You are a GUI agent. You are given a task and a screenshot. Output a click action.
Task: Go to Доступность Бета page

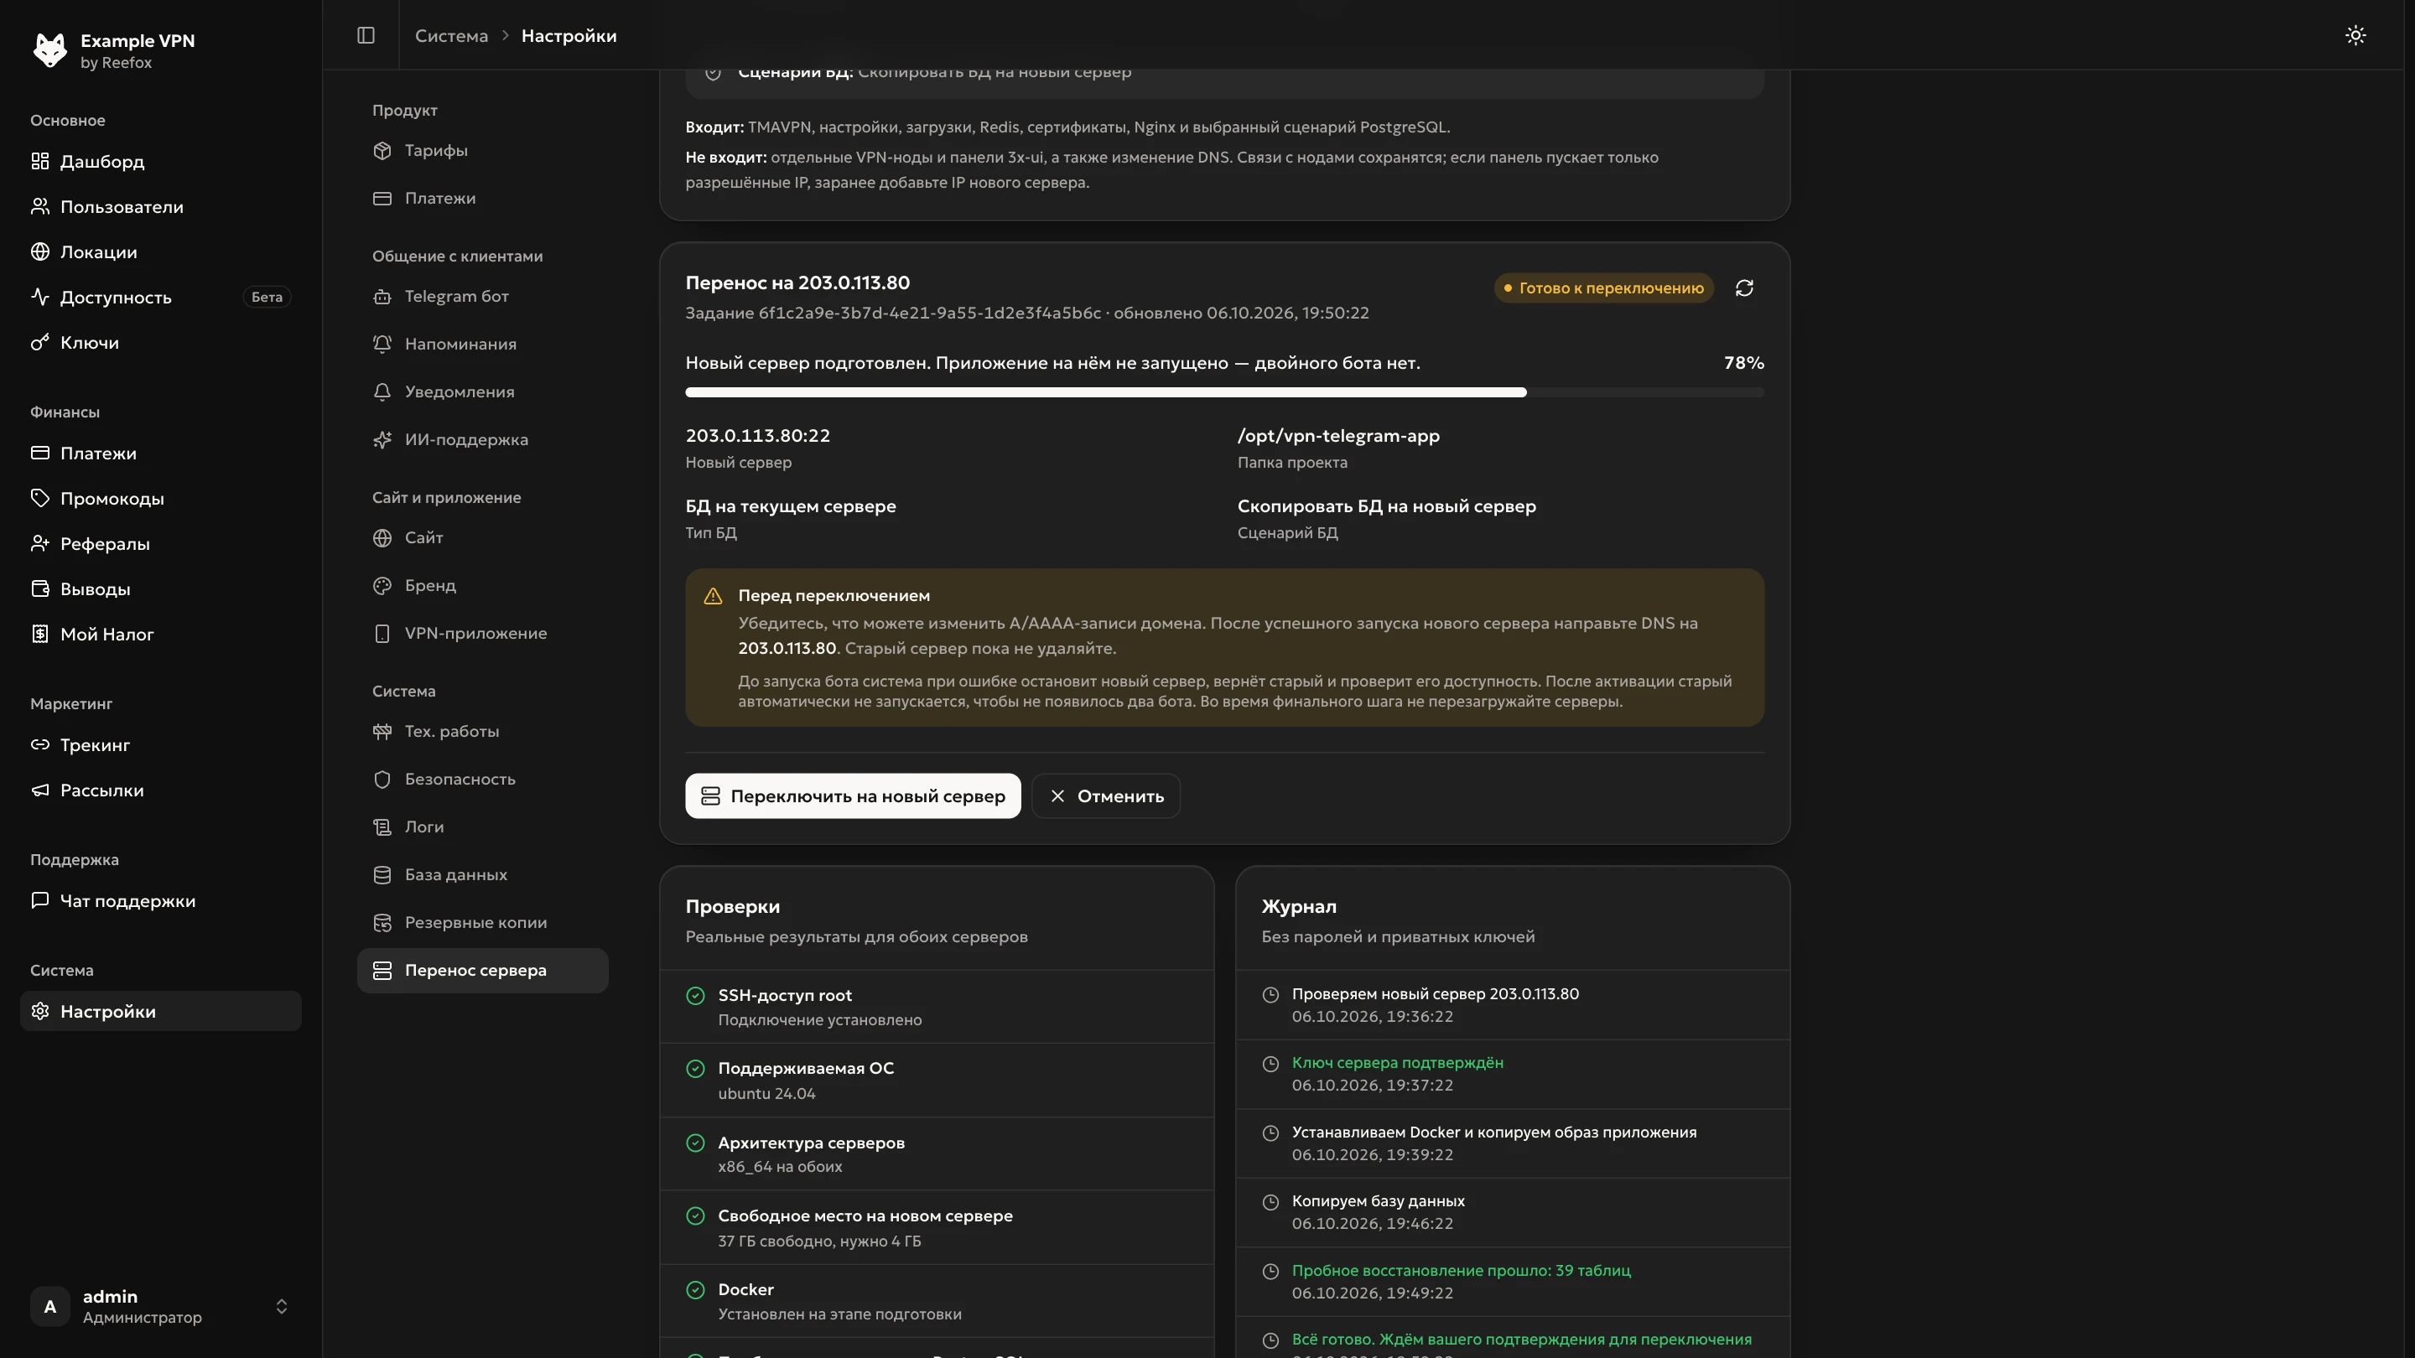tap(160, 297)
